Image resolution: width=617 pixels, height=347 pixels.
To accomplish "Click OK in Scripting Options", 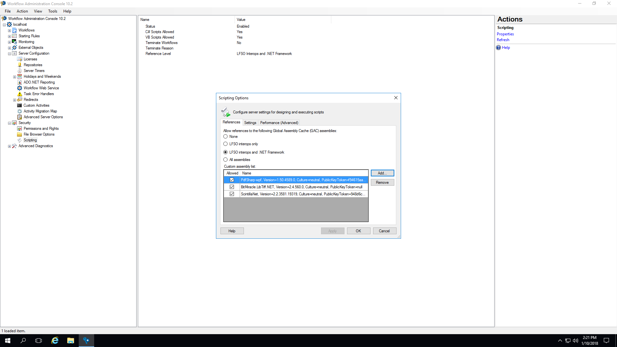I will [359, 231].
